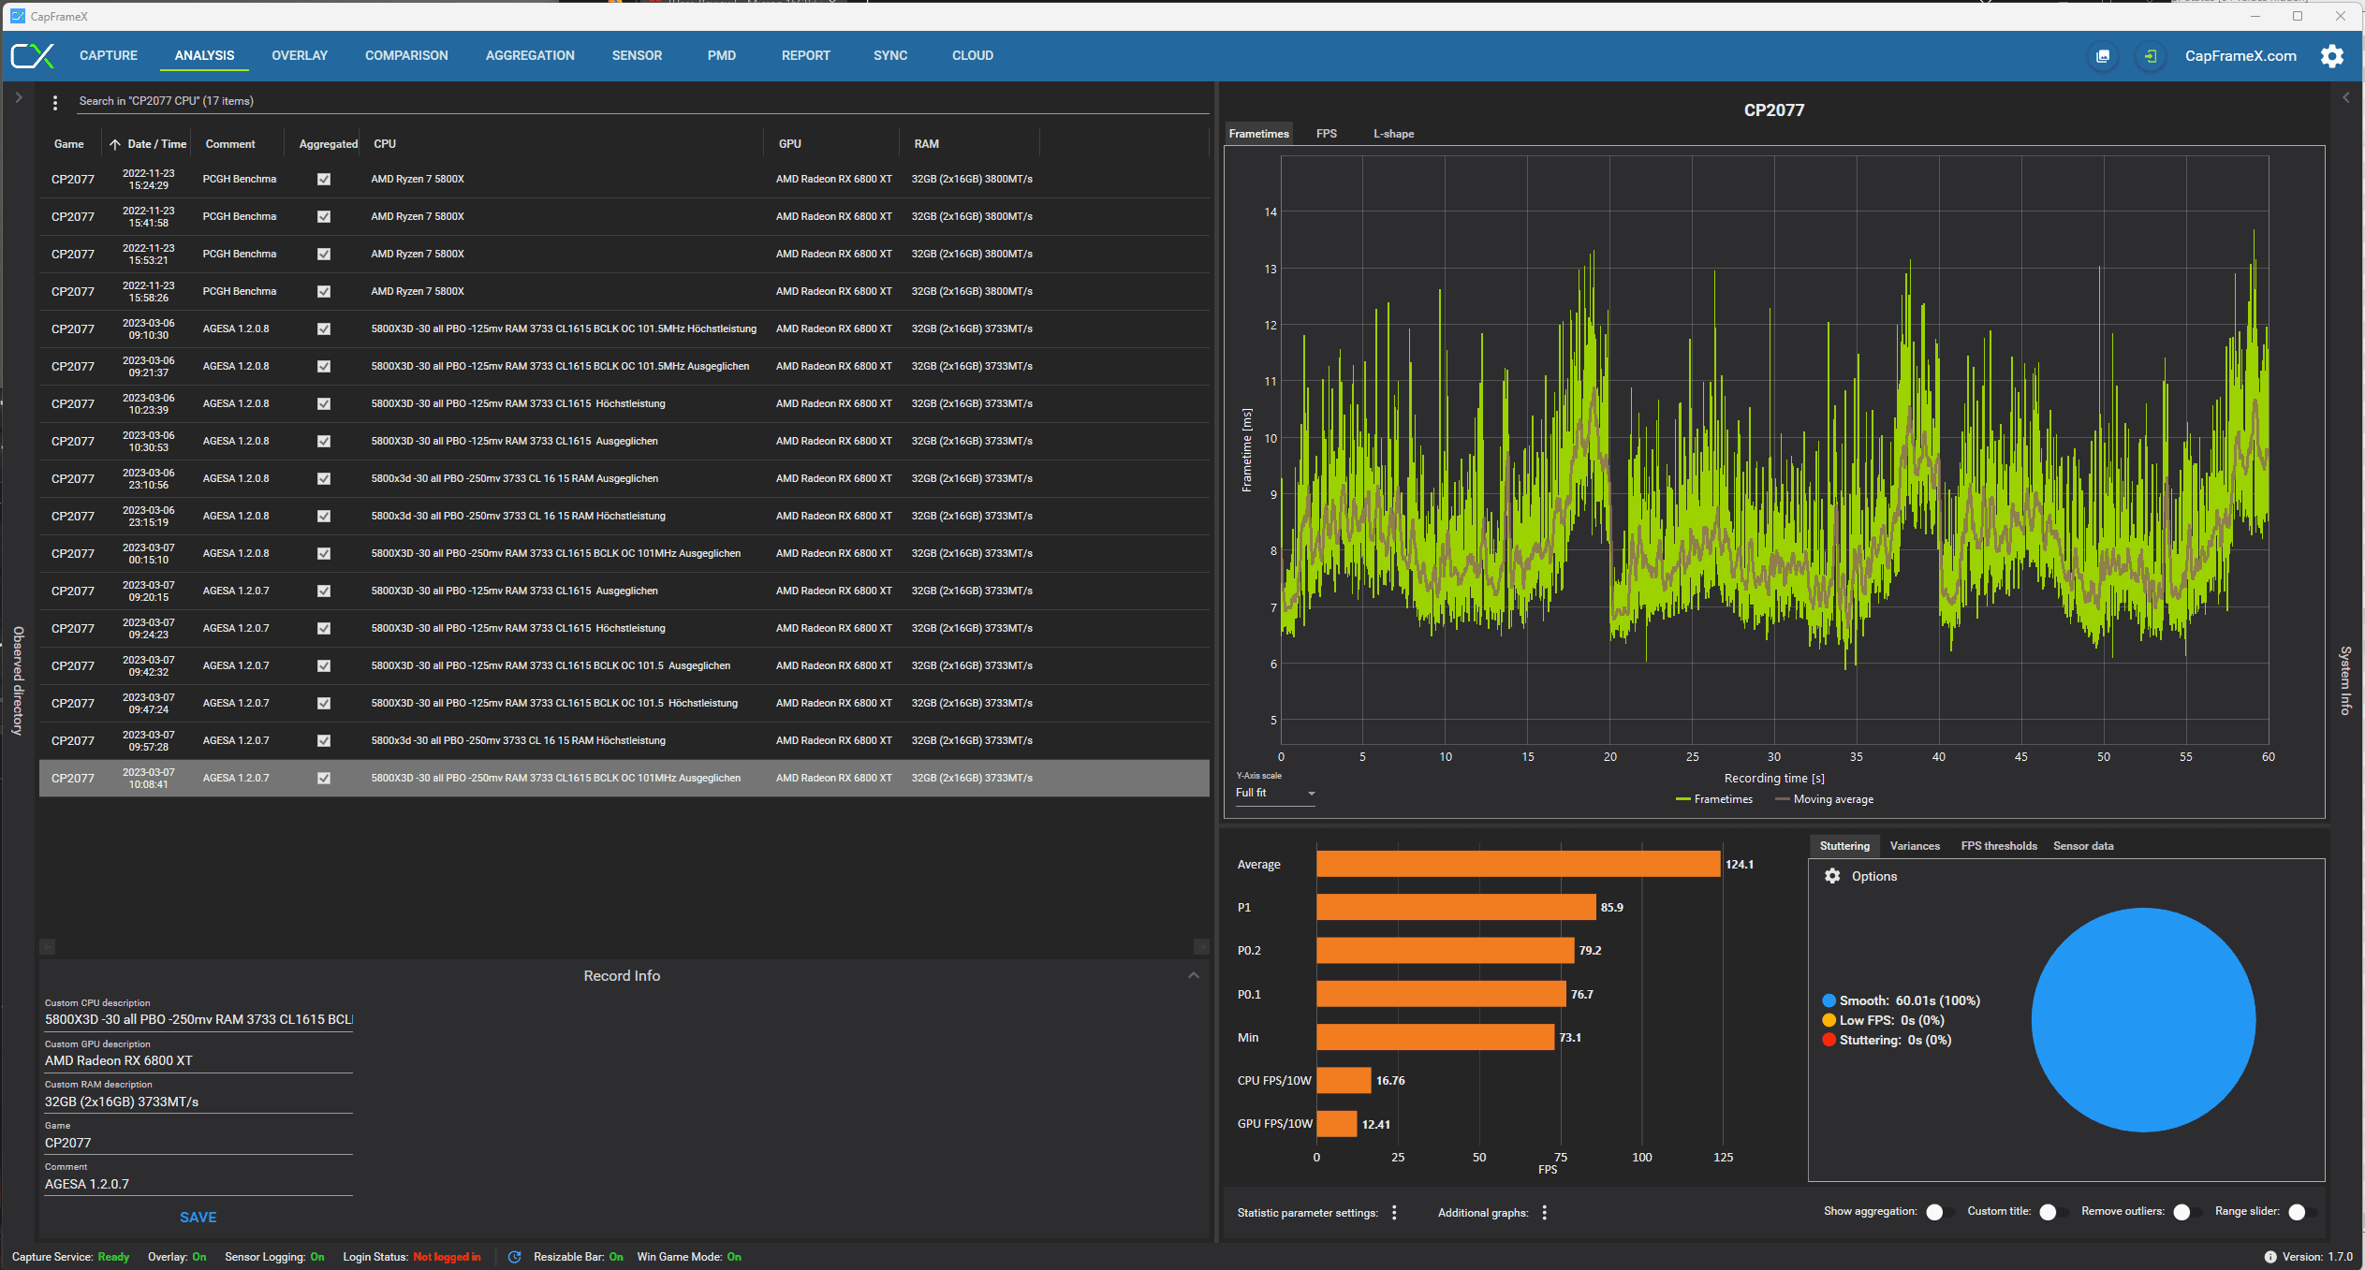Open the COMPARISON tab

click(406, 55)
